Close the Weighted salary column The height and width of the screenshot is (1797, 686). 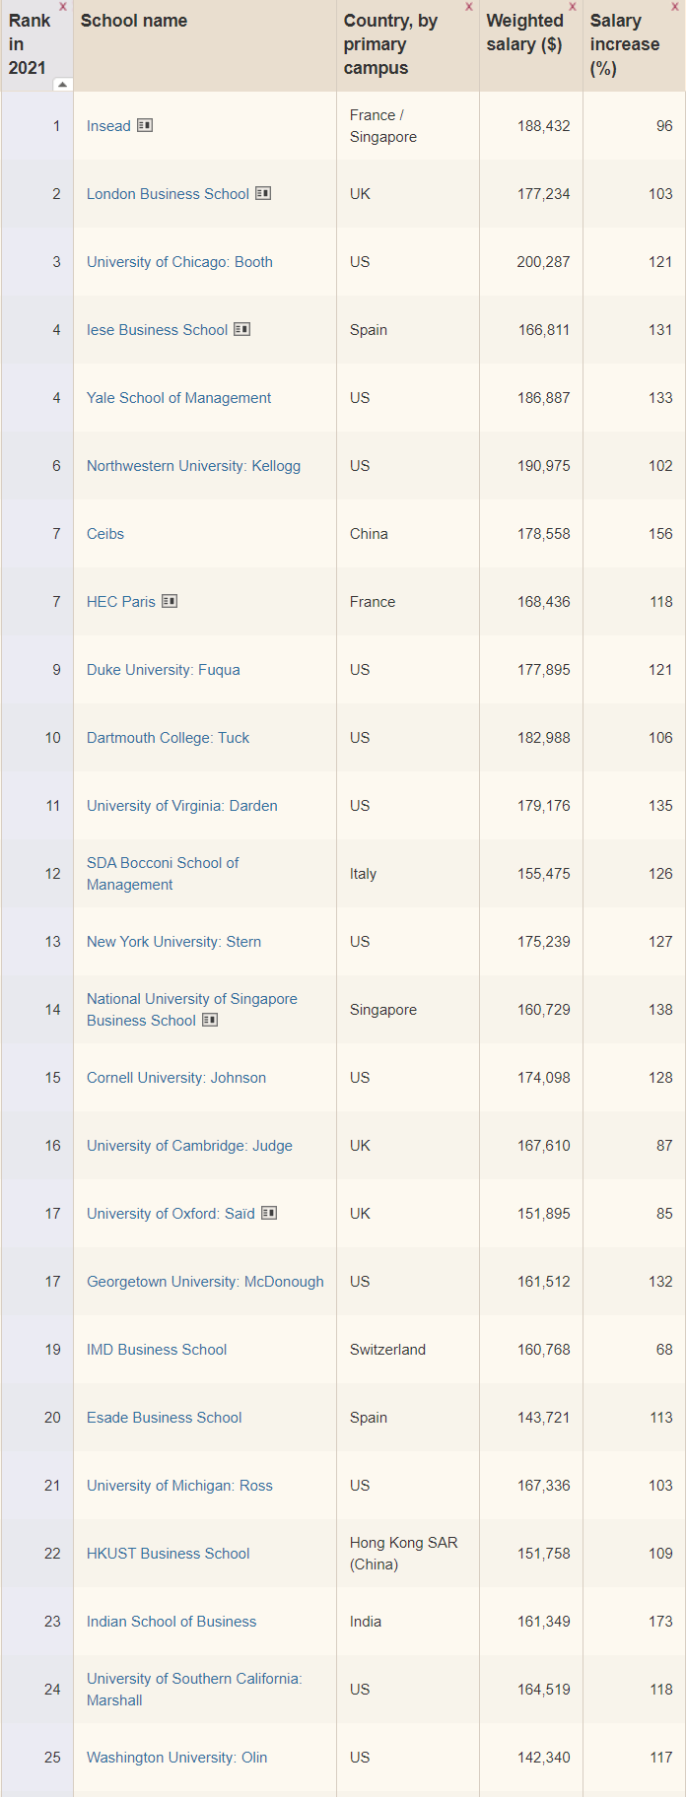(573, 7)
